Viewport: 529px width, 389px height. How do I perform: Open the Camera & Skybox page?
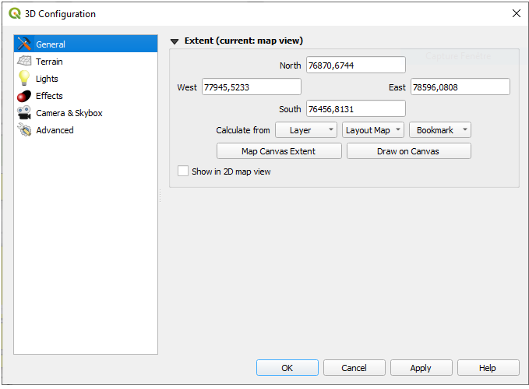coord(69,113)
